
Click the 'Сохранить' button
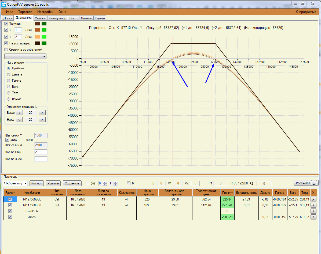[x=72, y=183]
